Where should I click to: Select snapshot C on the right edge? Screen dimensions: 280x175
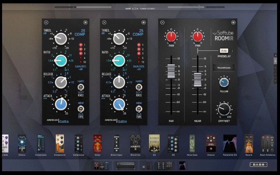pyautogui.click(x=275, y=74)
